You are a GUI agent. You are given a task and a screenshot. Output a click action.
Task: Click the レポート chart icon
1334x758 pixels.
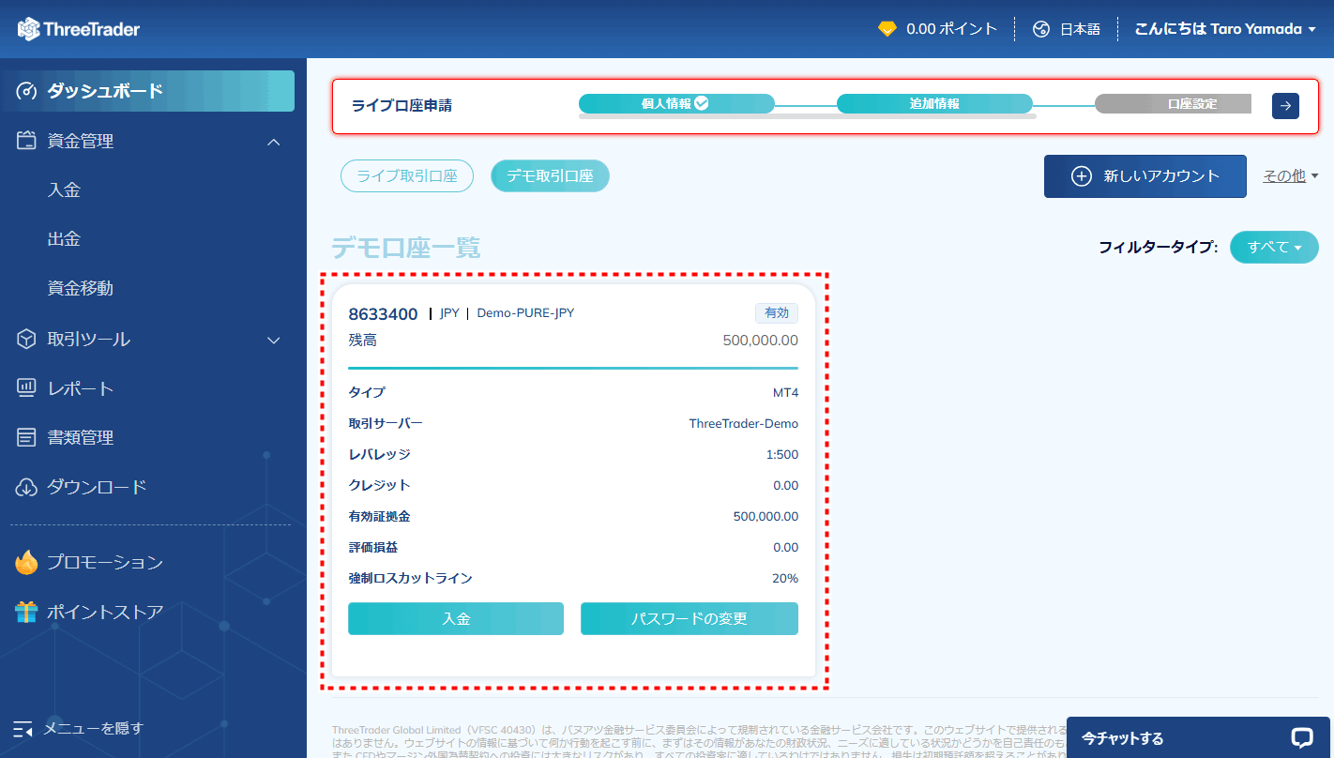click(26, 388)
